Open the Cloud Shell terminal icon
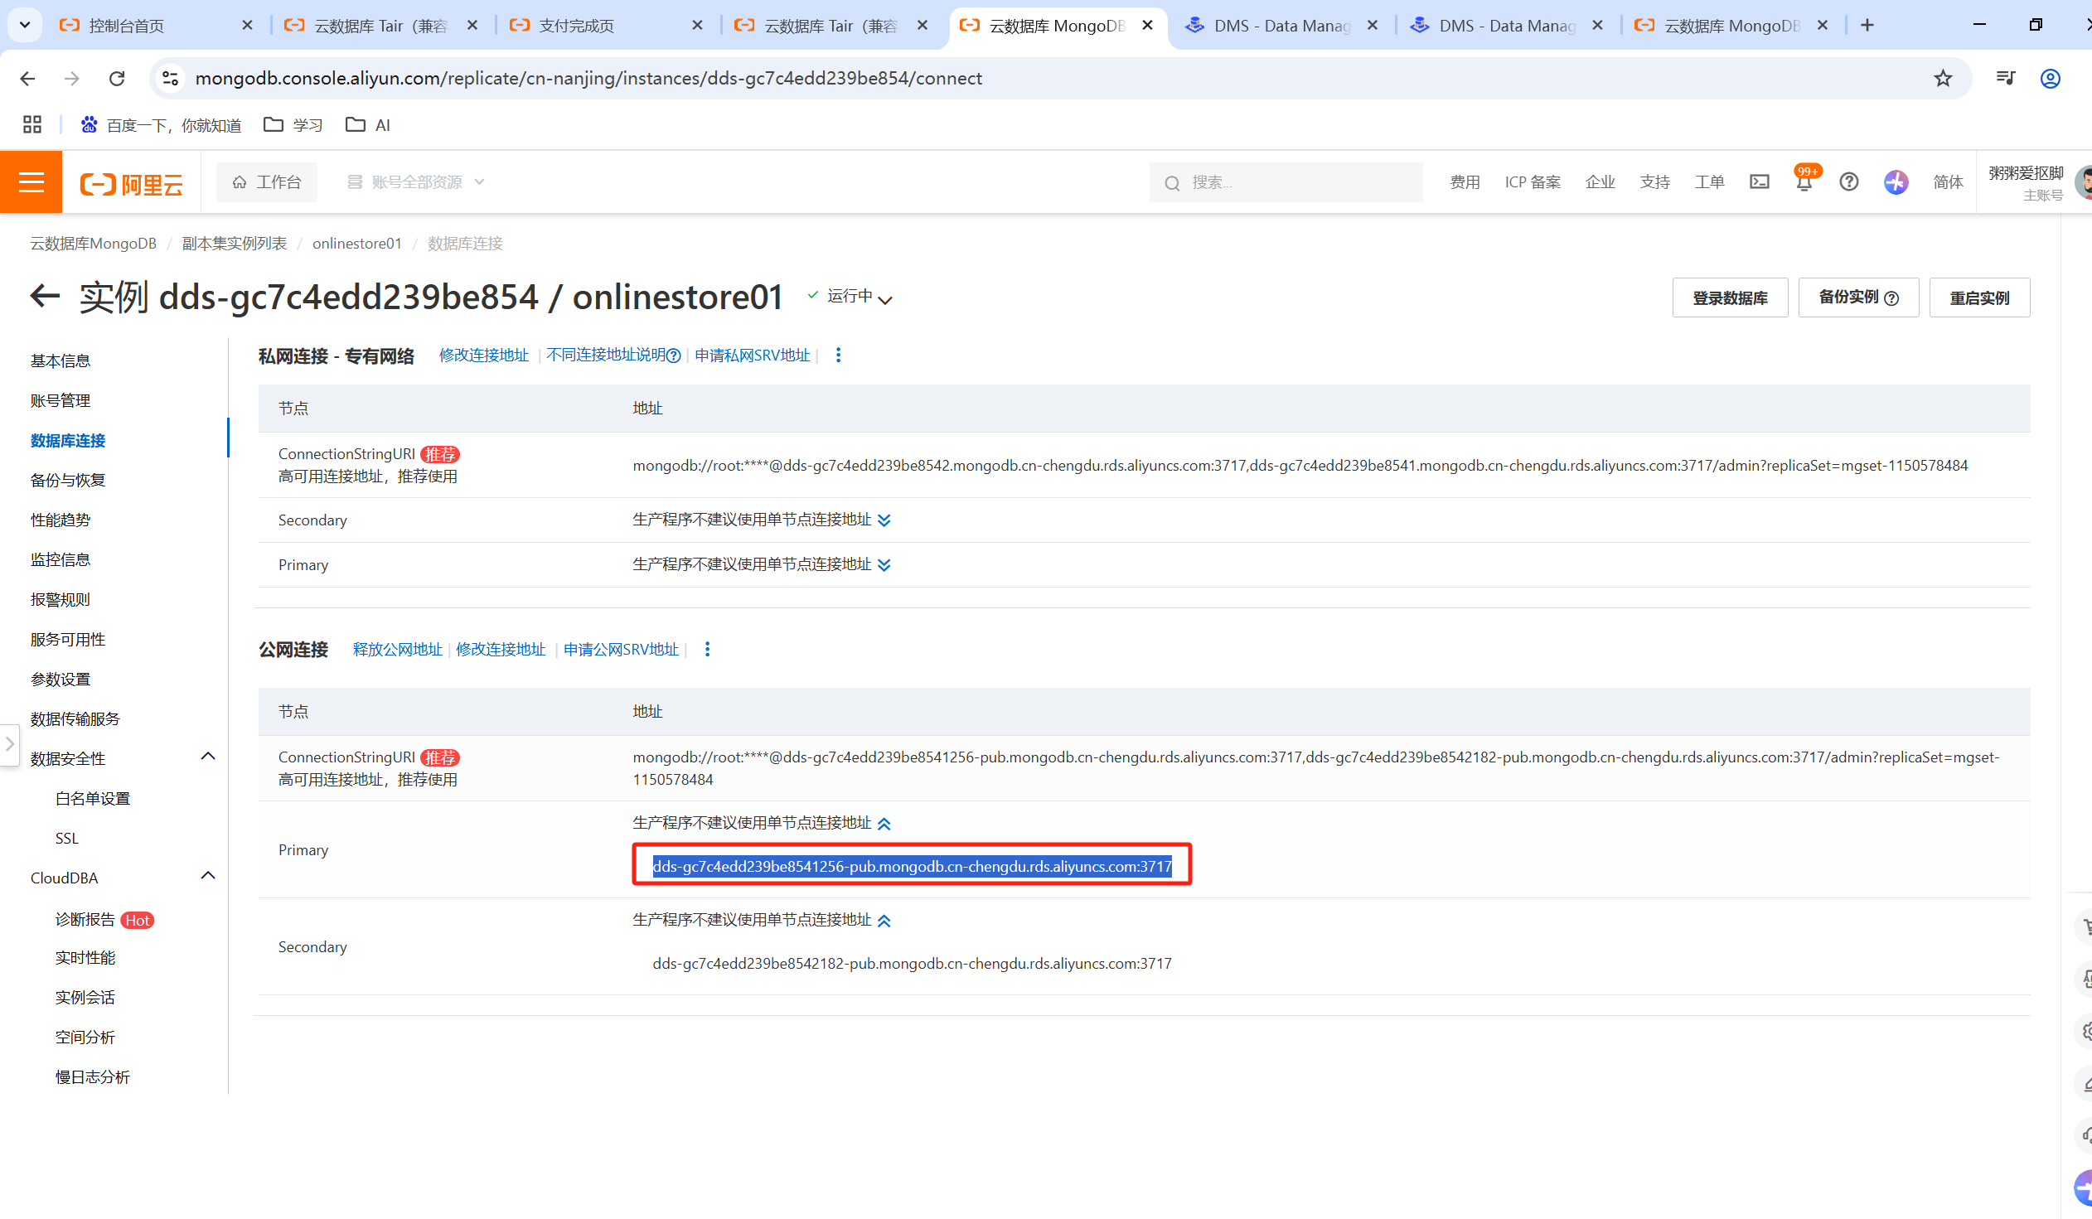 tap(1759, 181)
